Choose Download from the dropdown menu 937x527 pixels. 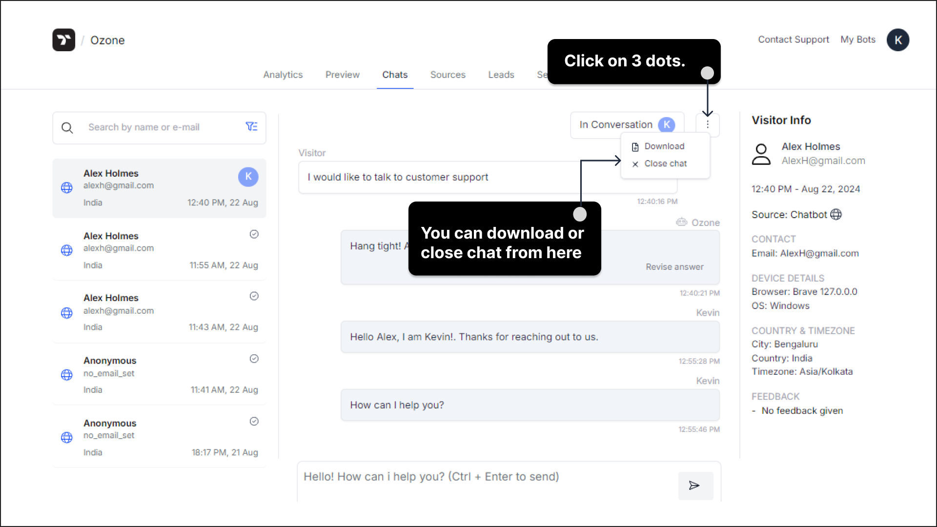tap(665, 146)
